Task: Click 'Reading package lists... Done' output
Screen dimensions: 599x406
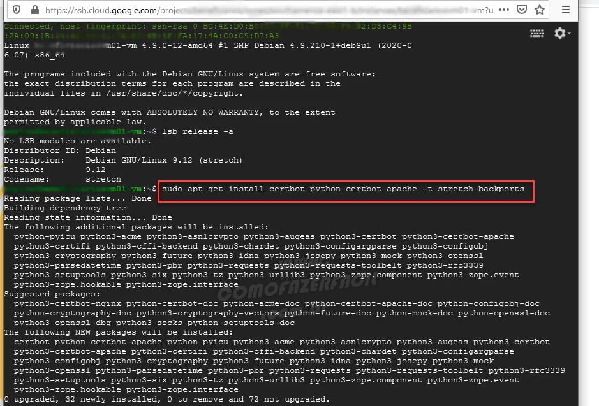Action: pos(77,199)
